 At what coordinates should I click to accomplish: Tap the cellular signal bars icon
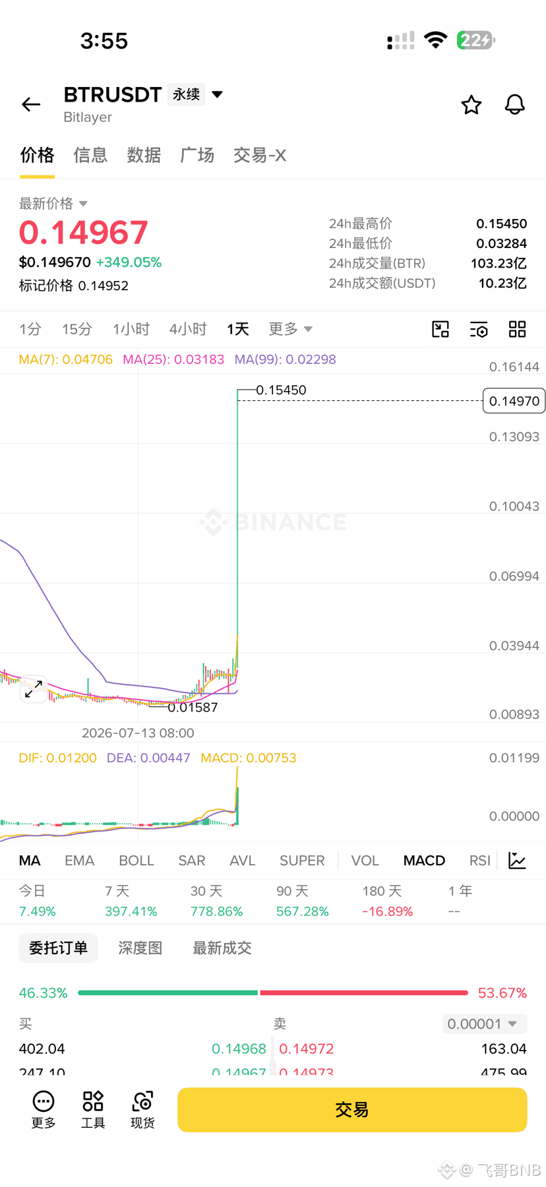(401, 40)
